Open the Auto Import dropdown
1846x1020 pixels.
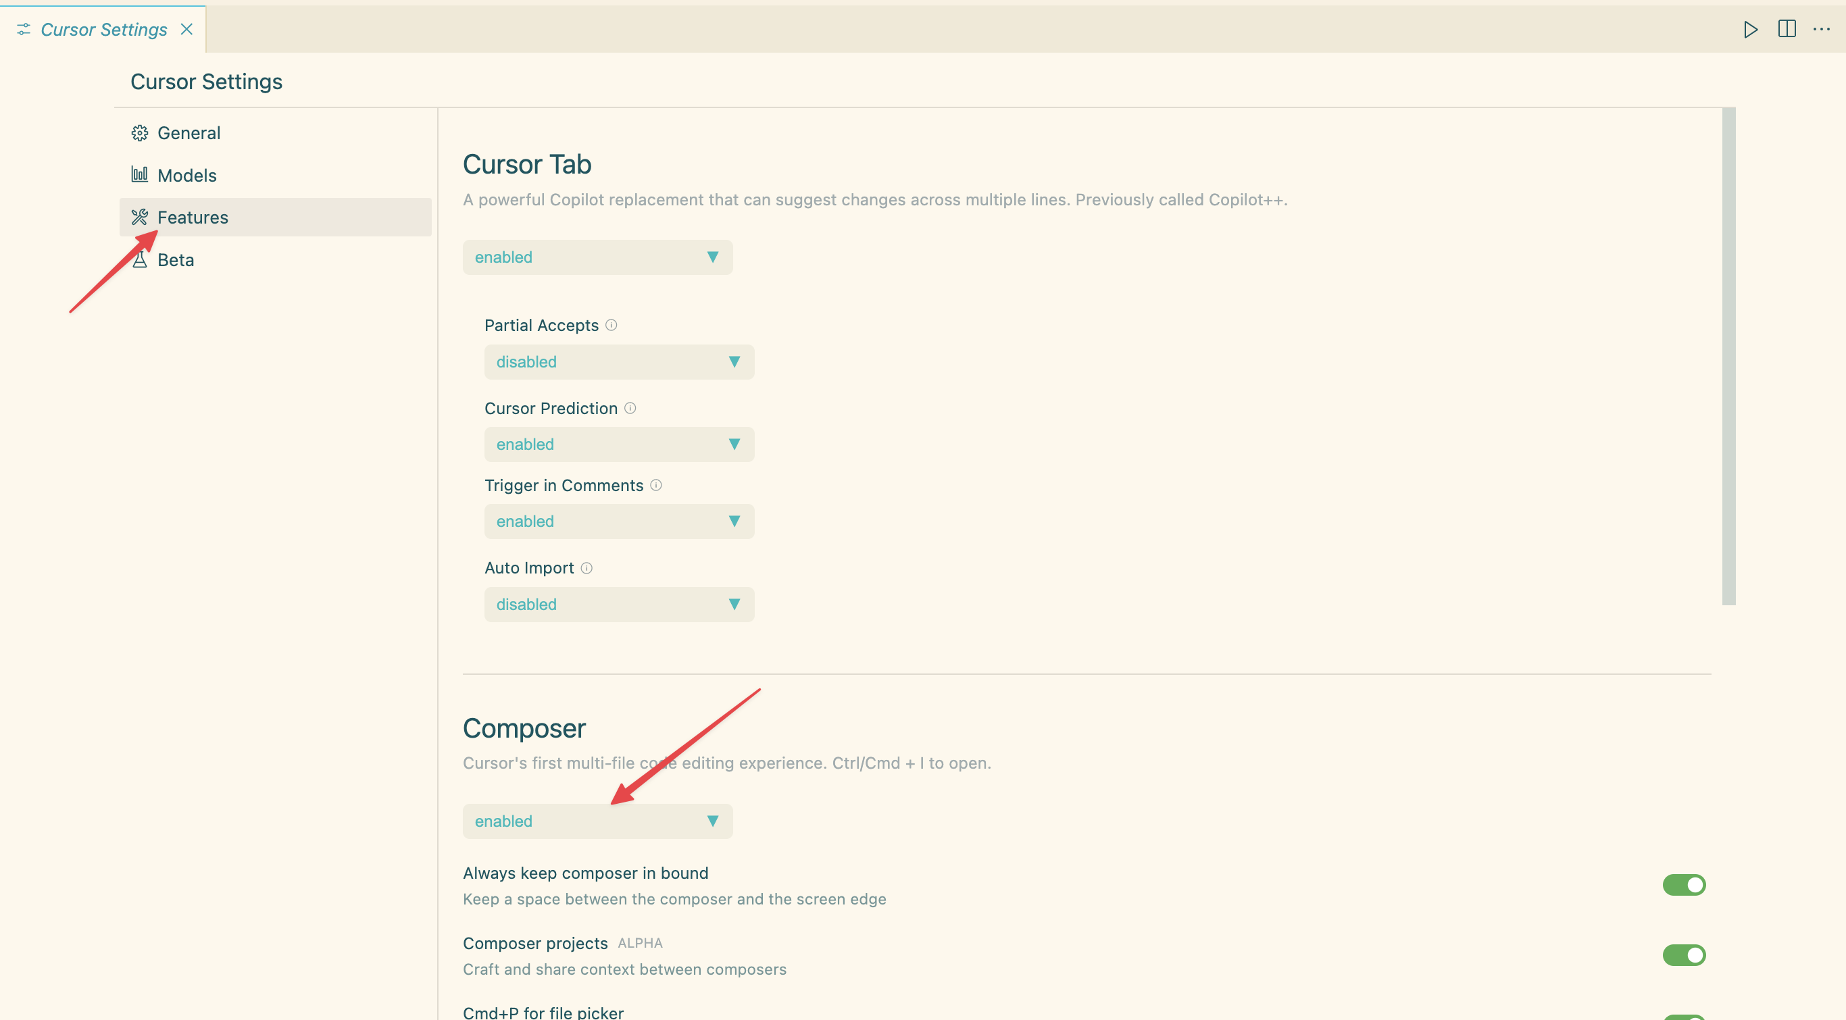pos(619,605)
